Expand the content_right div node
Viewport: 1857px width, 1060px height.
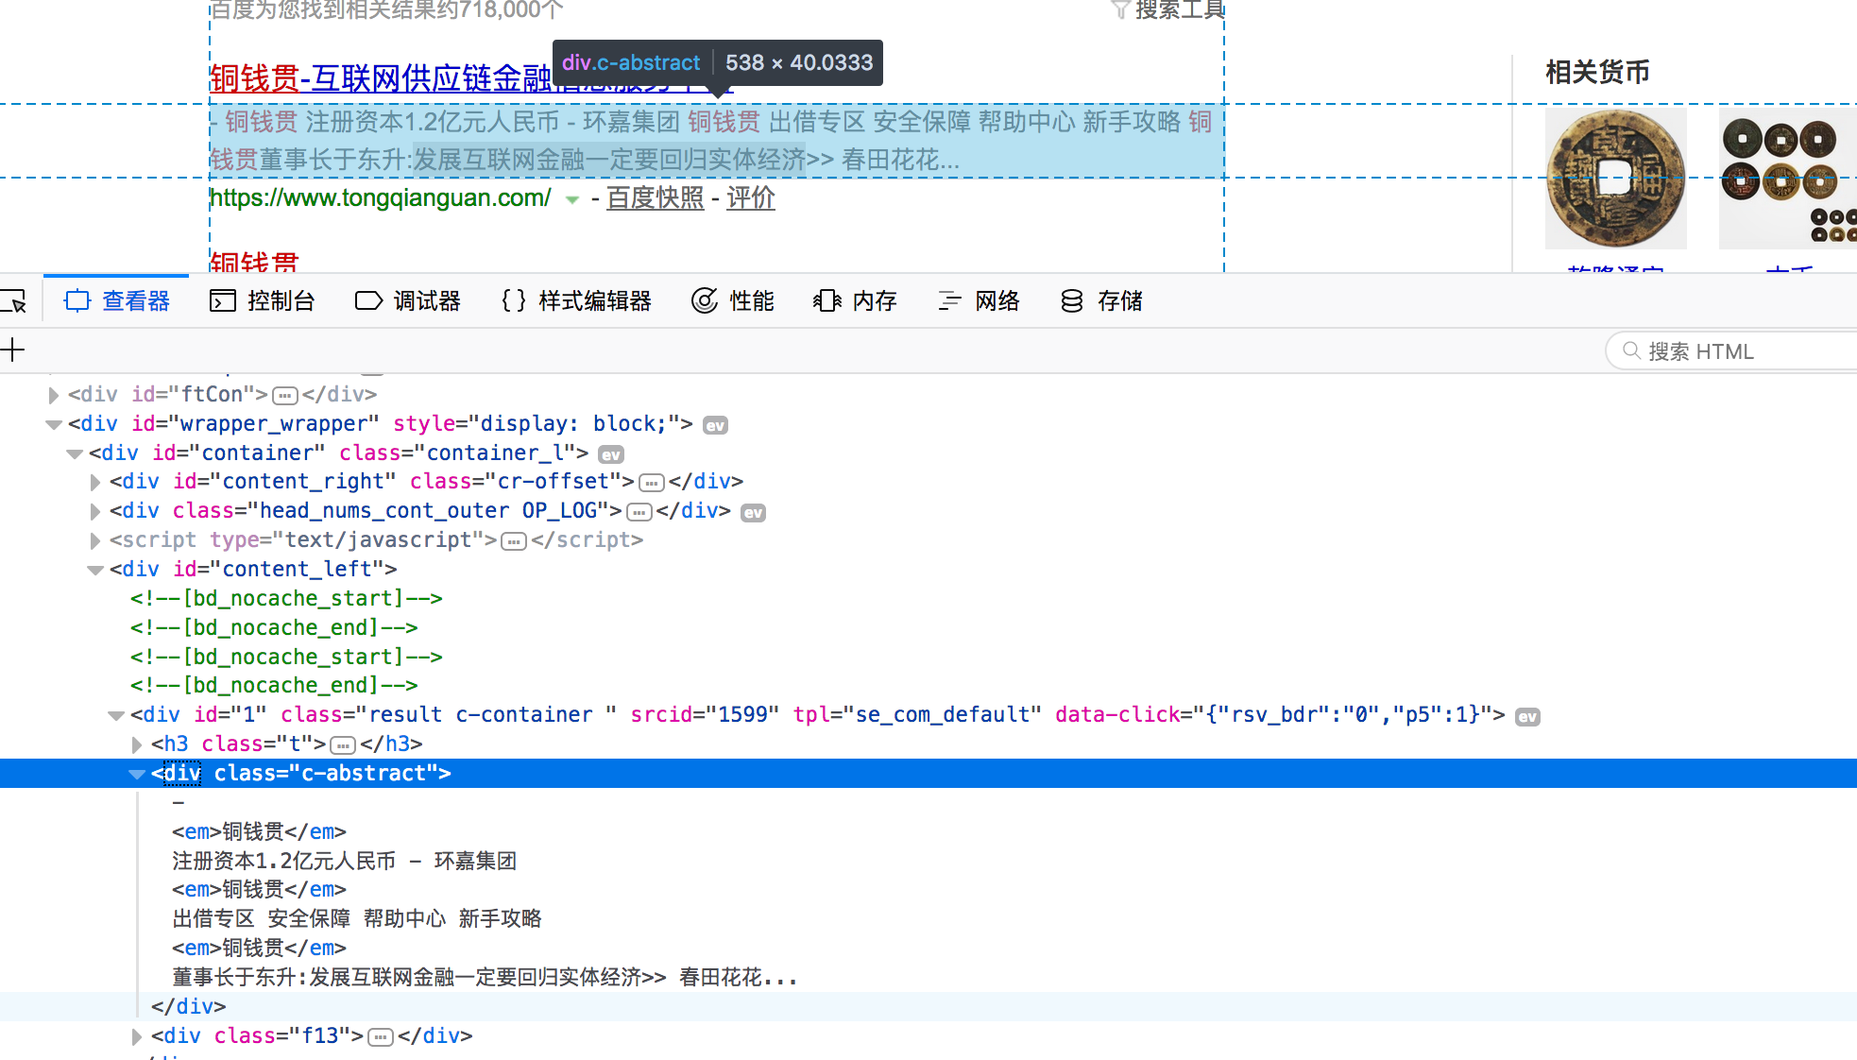[95, 483]
